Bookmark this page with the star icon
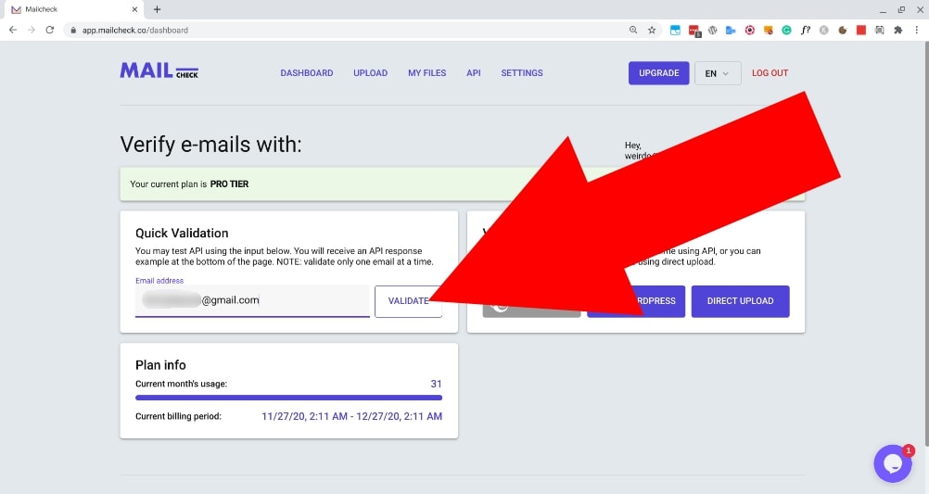This screenshot has height=494, width=929. click(x=652, y=30)
